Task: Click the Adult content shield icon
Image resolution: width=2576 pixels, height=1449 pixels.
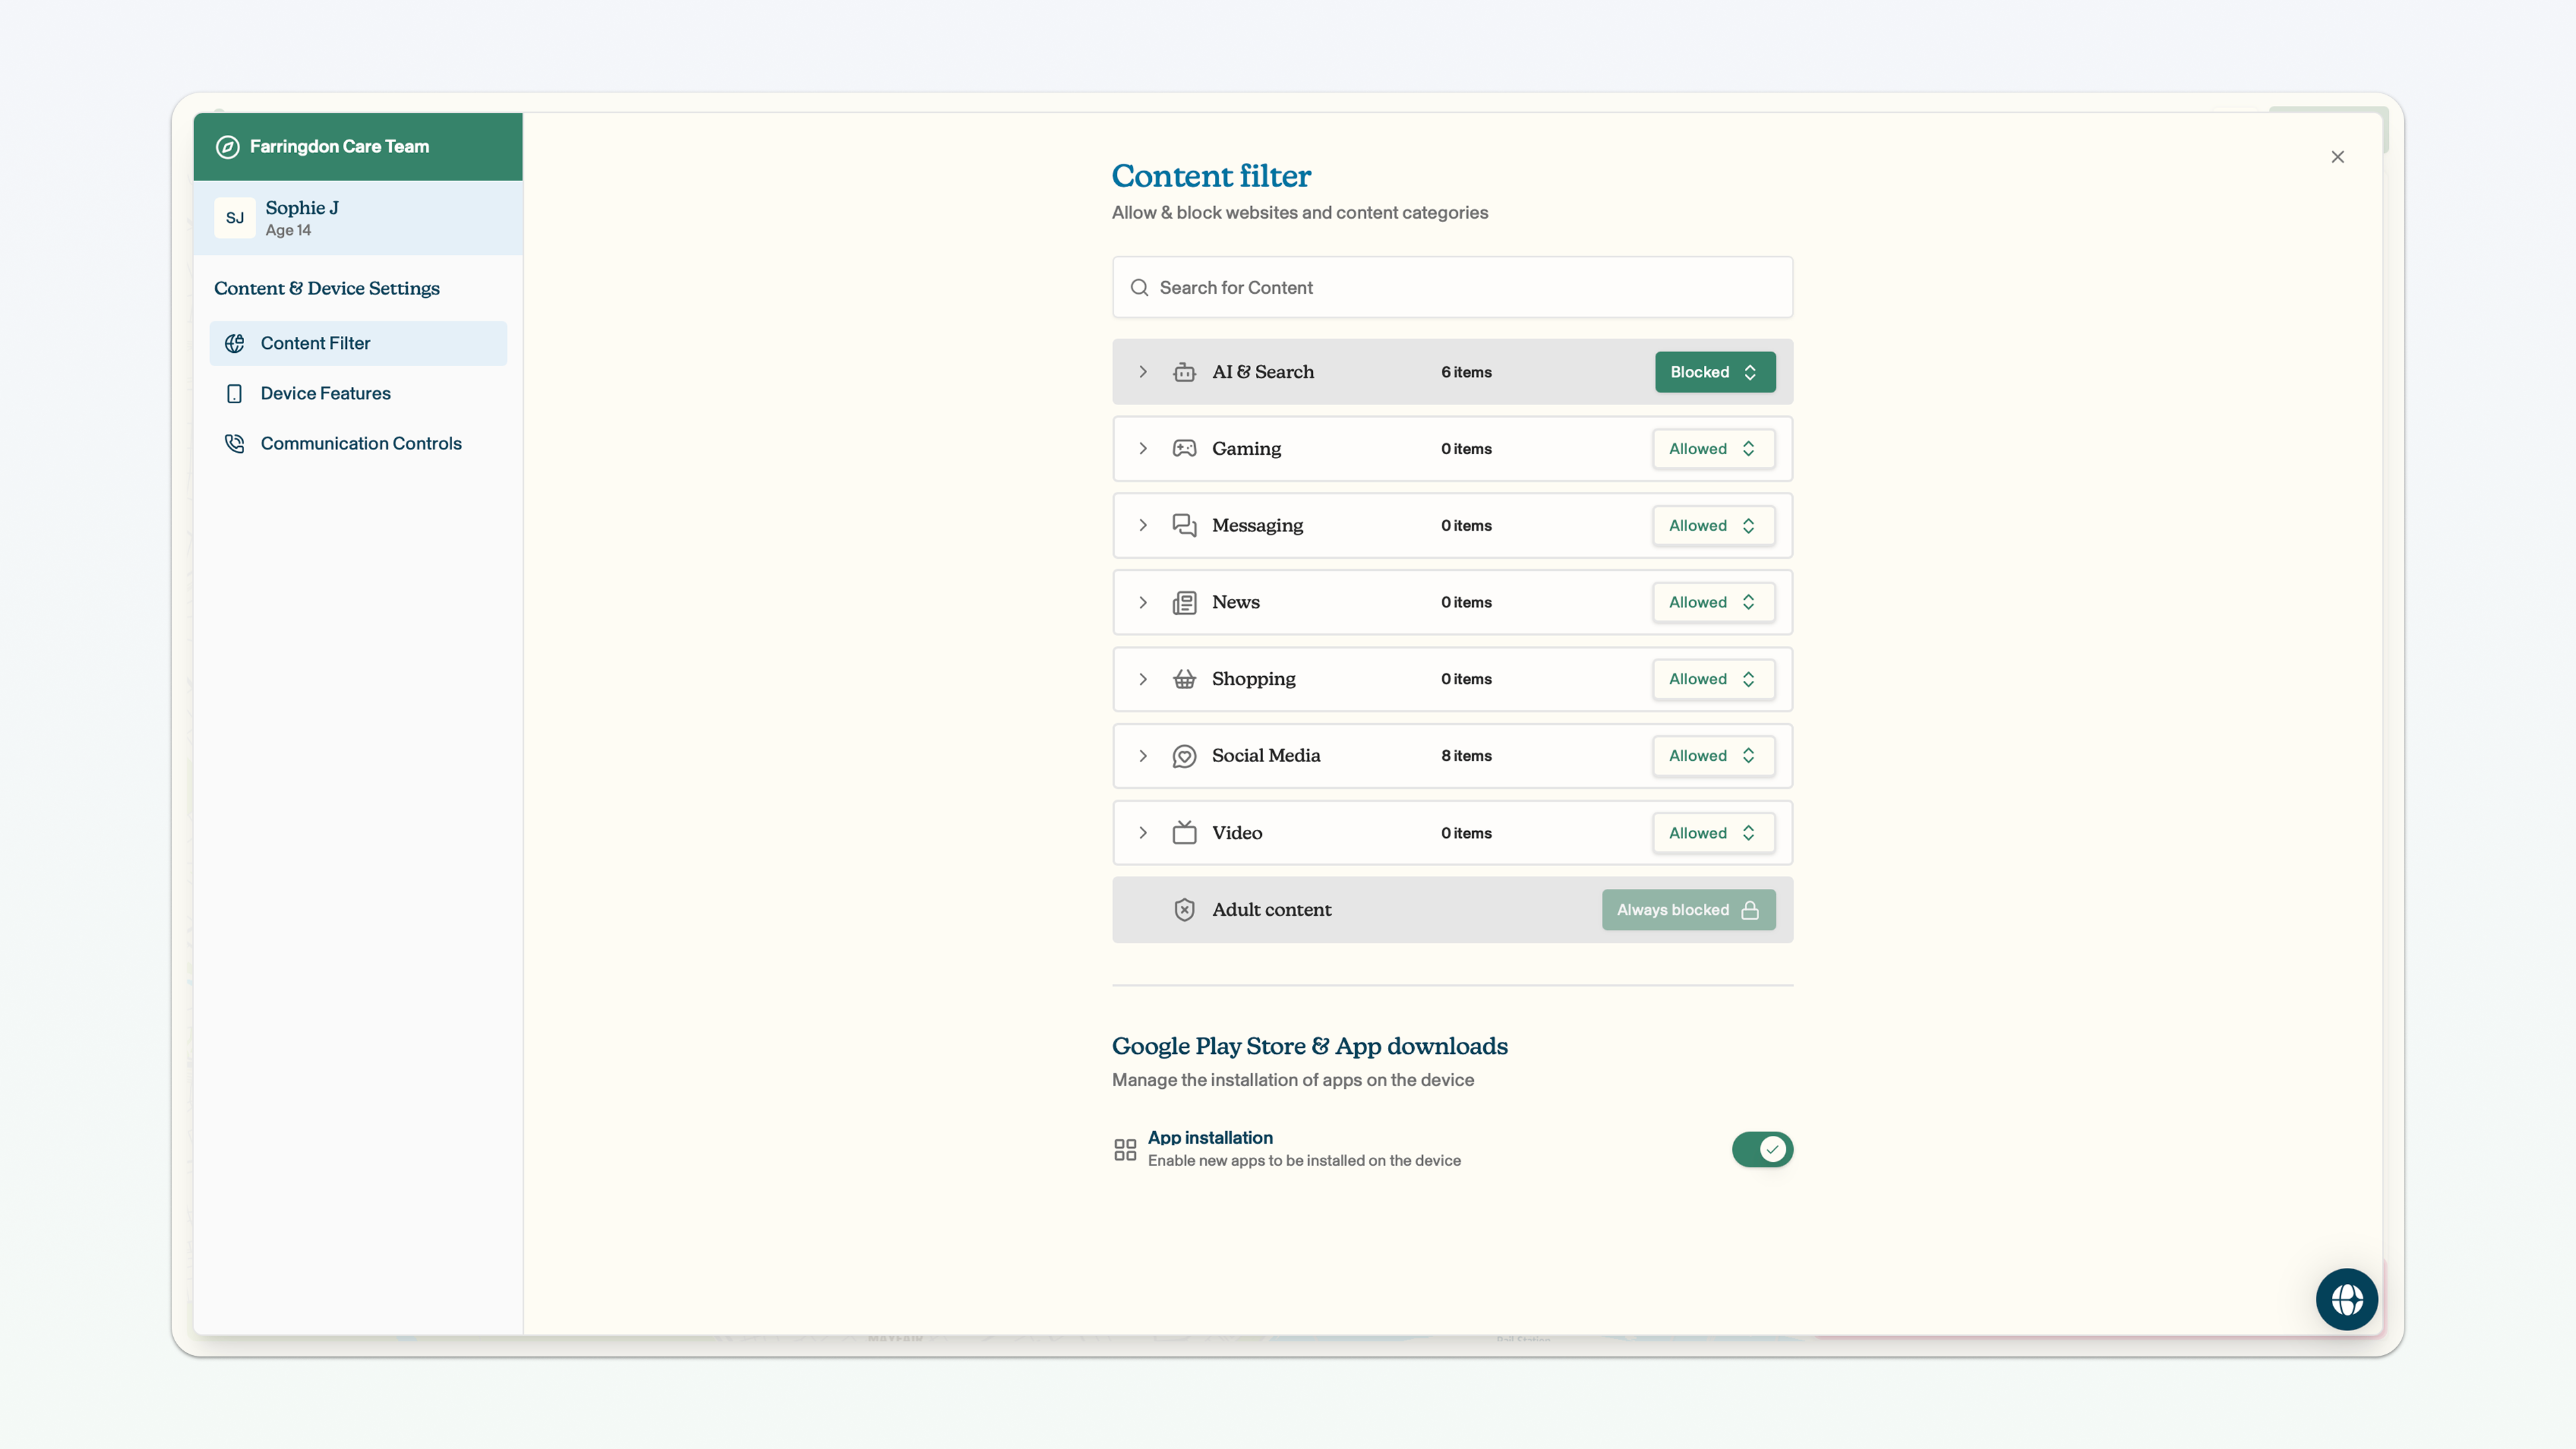Action: click(x=1184, y=910)
